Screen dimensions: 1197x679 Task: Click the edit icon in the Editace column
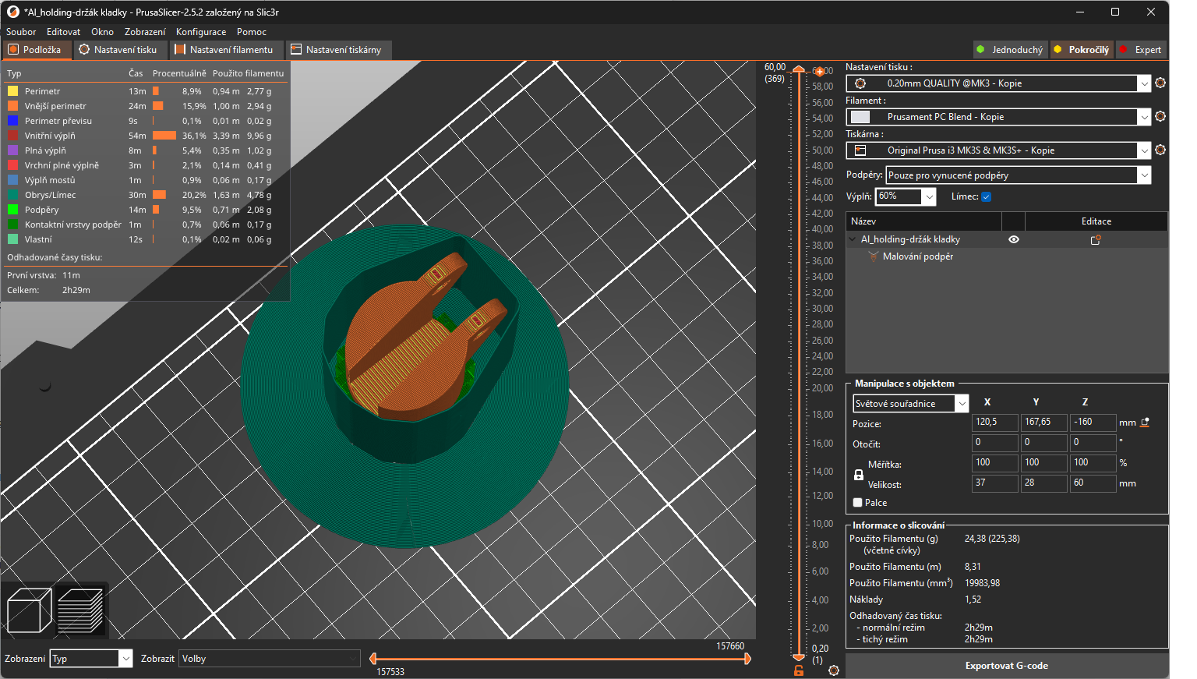(x=1096, y=240)
